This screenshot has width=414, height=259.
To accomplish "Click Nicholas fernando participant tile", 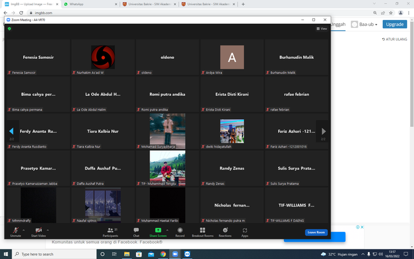I will coord(232,205).
